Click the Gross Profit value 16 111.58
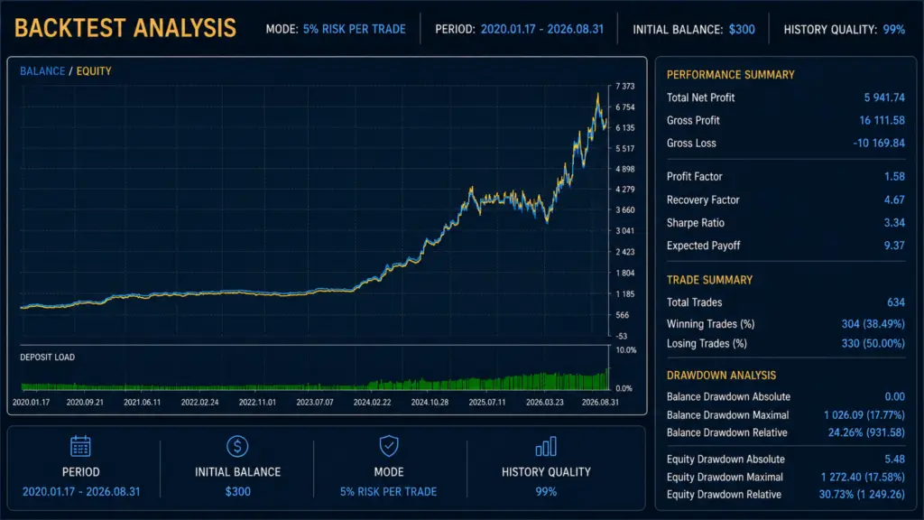924x520 pixels. pos(882,120)
